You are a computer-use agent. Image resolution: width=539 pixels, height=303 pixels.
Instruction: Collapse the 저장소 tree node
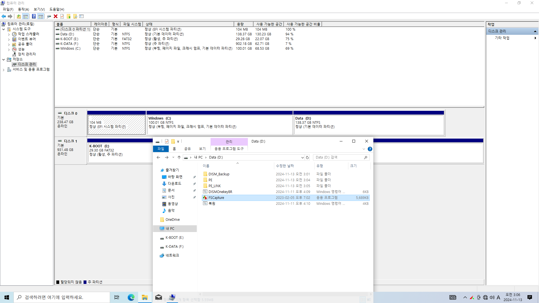click(3, 59)
